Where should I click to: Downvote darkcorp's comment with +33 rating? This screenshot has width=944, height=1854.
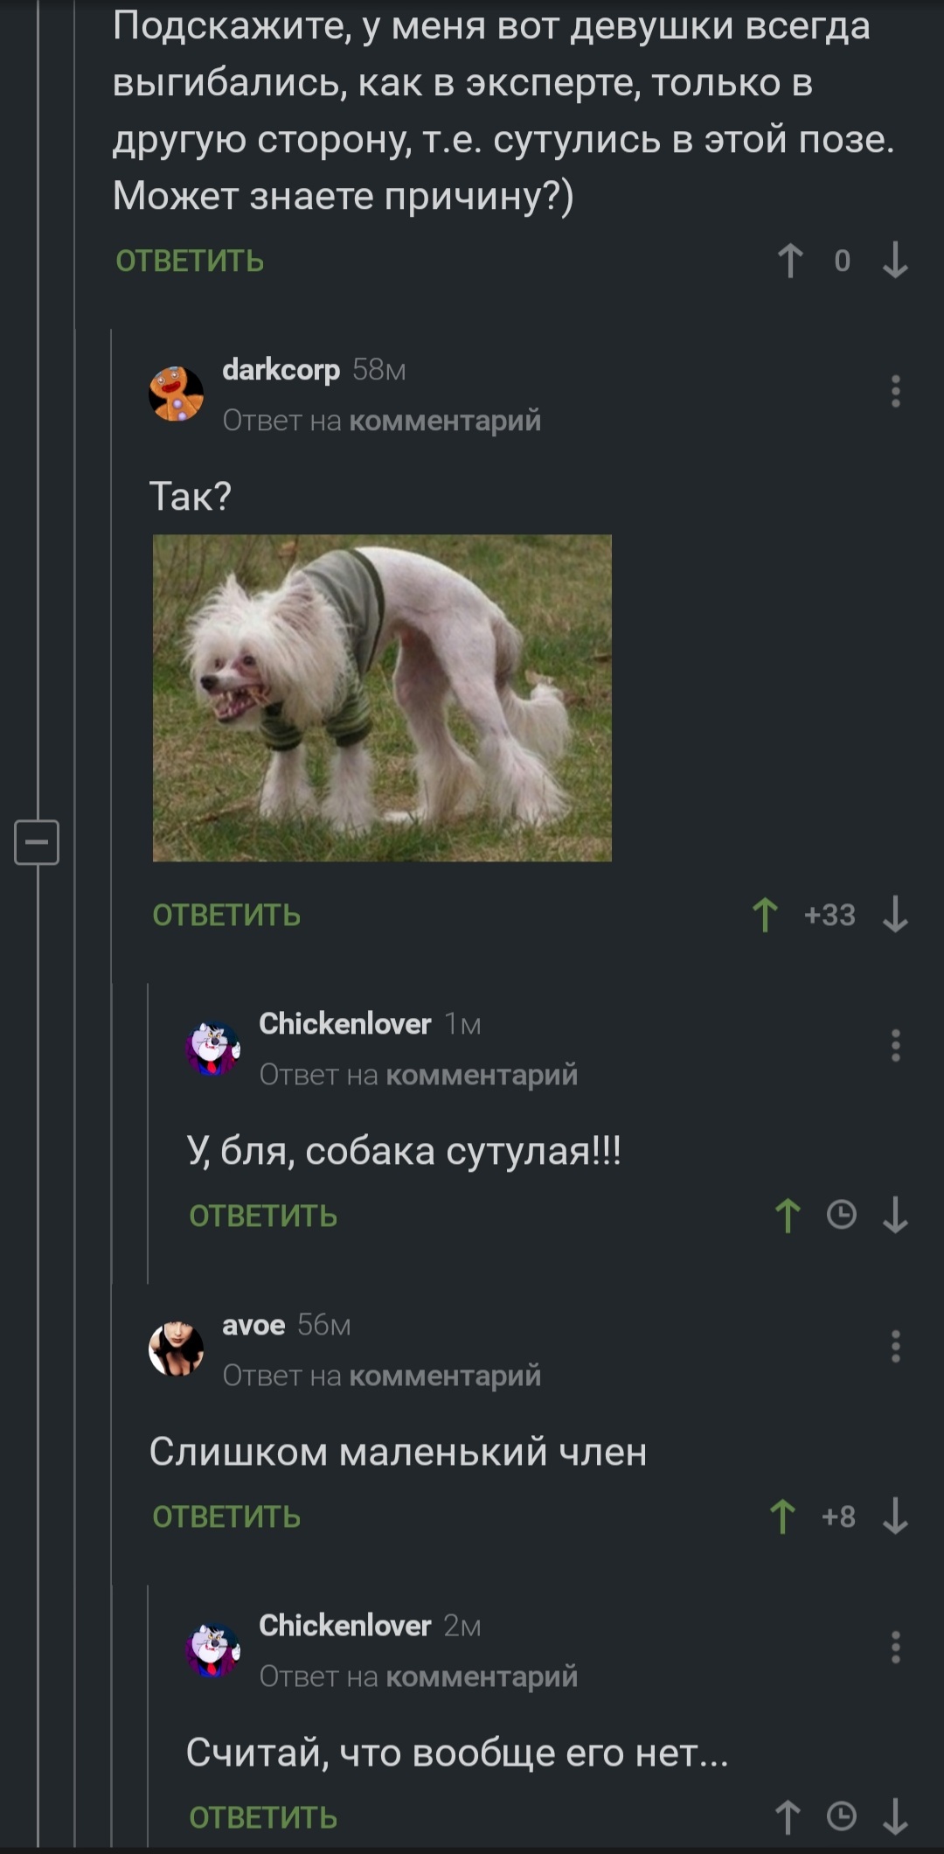[895, 915]
